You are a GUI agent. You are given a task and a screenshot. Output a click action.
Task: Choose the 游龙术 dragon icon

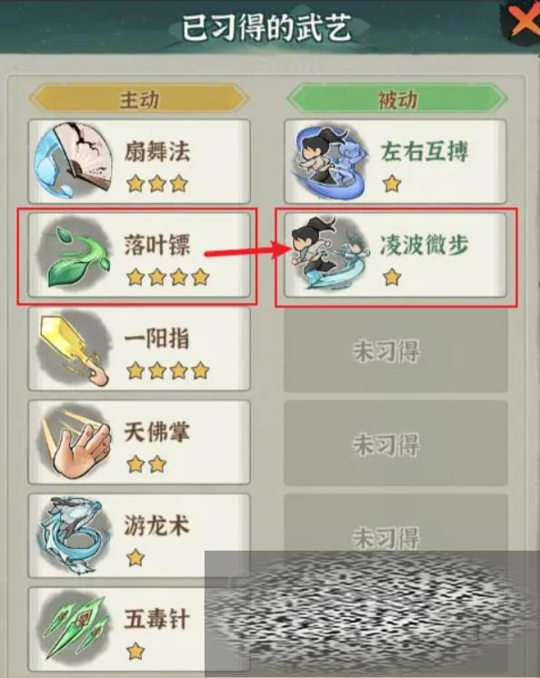click(72, 534)
